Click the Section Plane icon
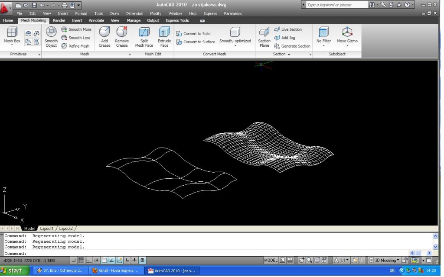Screen dimensions: 444x277 pos(264,36)
